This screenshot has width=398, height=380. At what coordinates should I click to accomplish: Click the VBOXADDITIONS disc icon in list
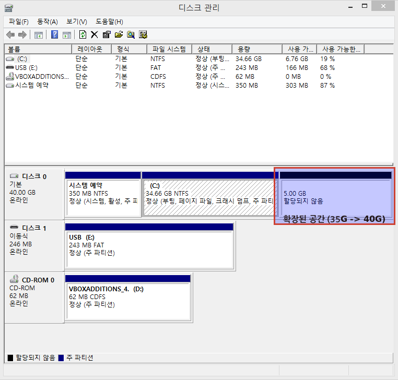10,76
